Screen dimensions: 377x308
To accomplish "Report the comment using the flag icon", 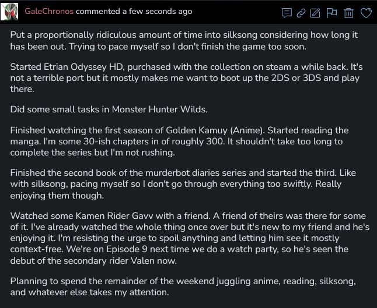I will point(331,13).
